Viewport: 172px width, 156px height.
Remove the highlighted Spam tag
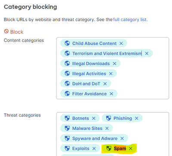[x=131, y=149]
